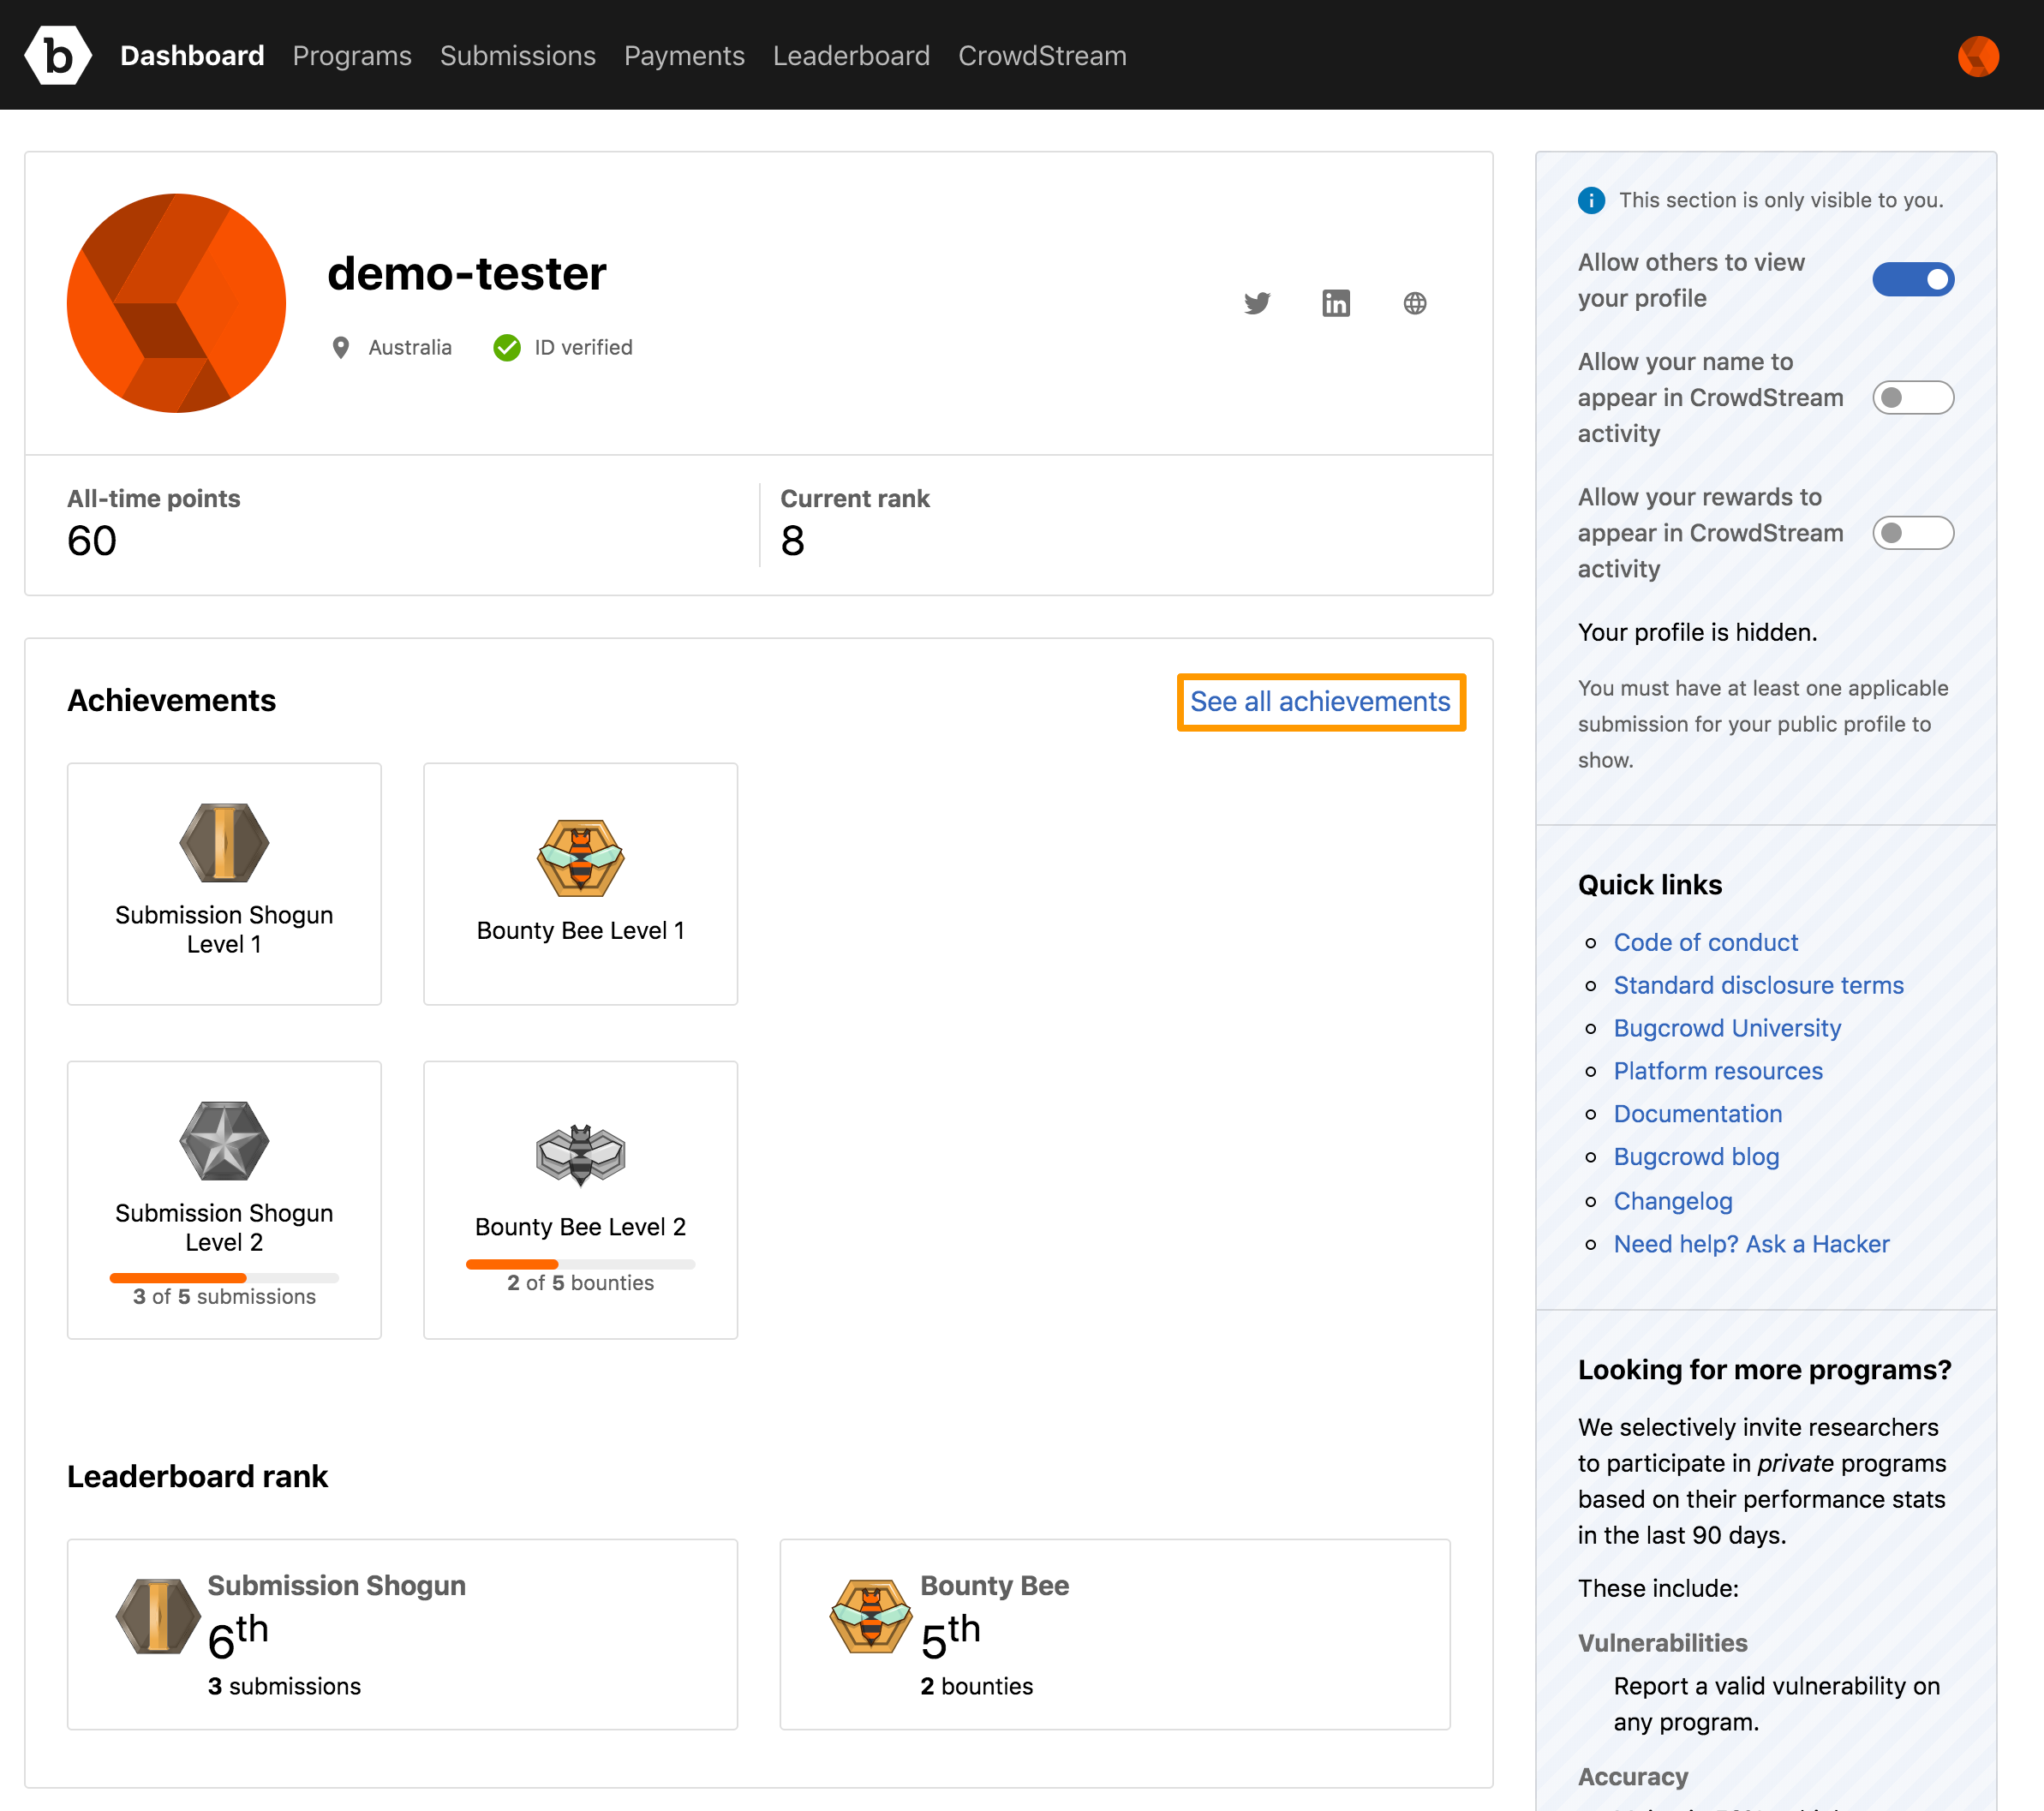Enable Allow your name in CrowdStream activity
2044x1811 pixels.
coord(1913,397)
